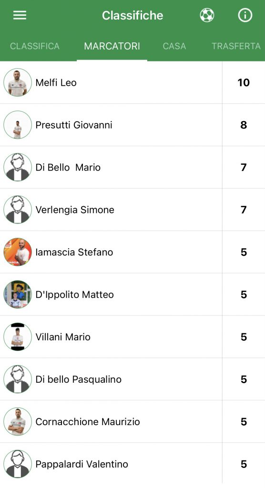Tap Cornacchione Maurizio's profile photo
This screenshot has width=265, height=488.
18,421
